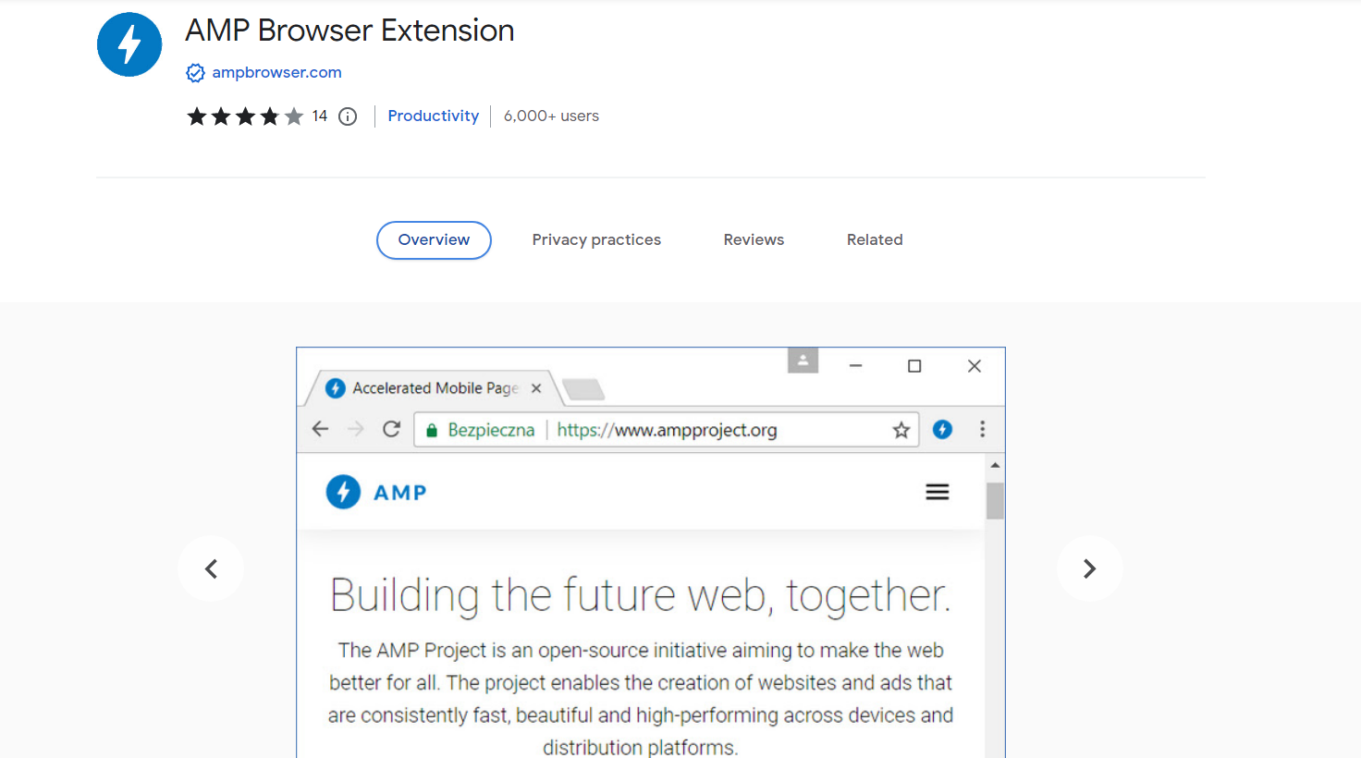The image size is (1361, 758).
Task: Show next screenshot with right arrow
Action: pos(1090,568)
